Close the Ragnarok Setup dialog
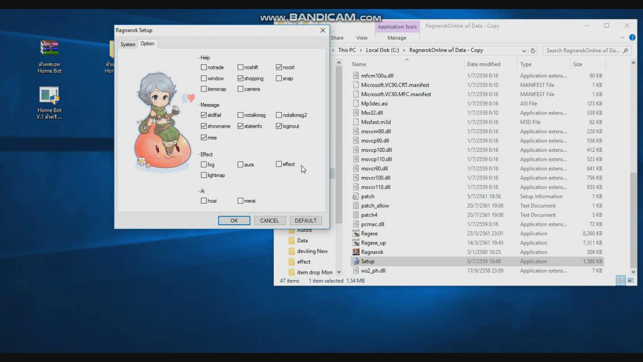This screenshot has height=362, width=643. coord(323,30)
